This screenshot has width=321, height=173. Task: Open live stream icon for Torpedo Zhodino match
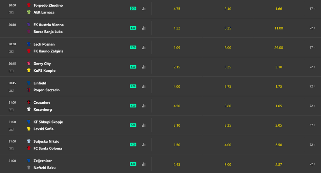pos(11,13)
